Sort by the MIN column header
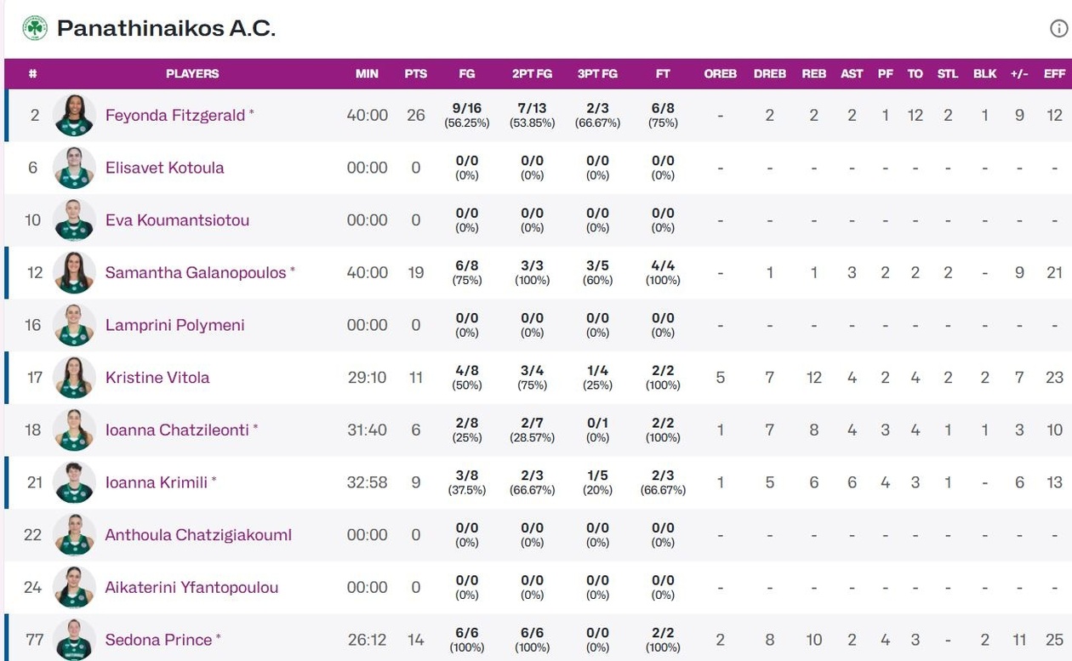The image size is (1072, 661). [x=367, y=74]
